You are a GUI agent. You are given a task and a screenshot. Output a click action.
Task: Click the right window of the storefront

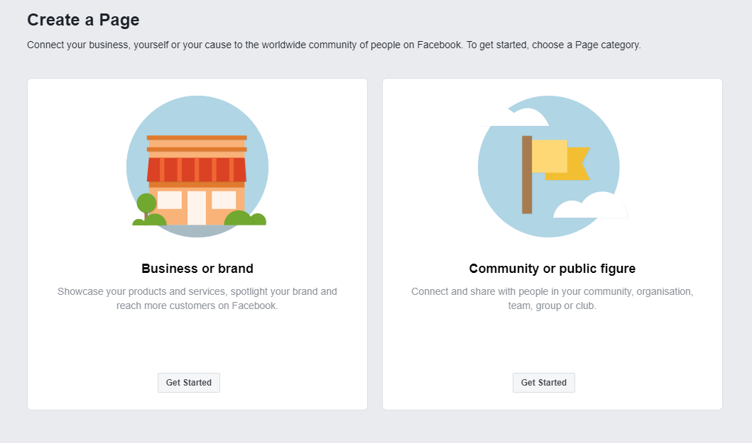[224, 200]
